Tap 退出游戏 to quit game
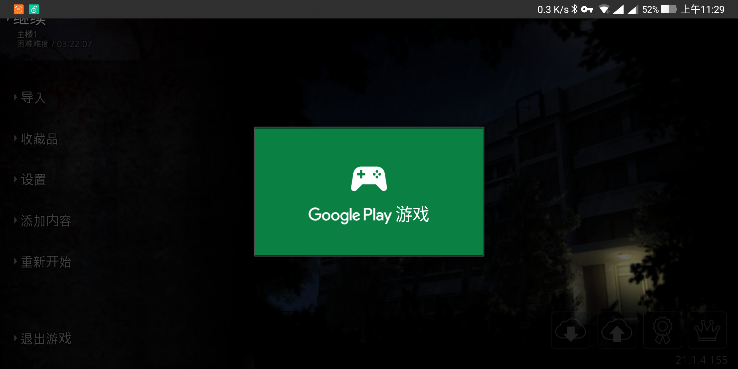Viewport: 738px width, 369px height. click(x=46, y=339)
